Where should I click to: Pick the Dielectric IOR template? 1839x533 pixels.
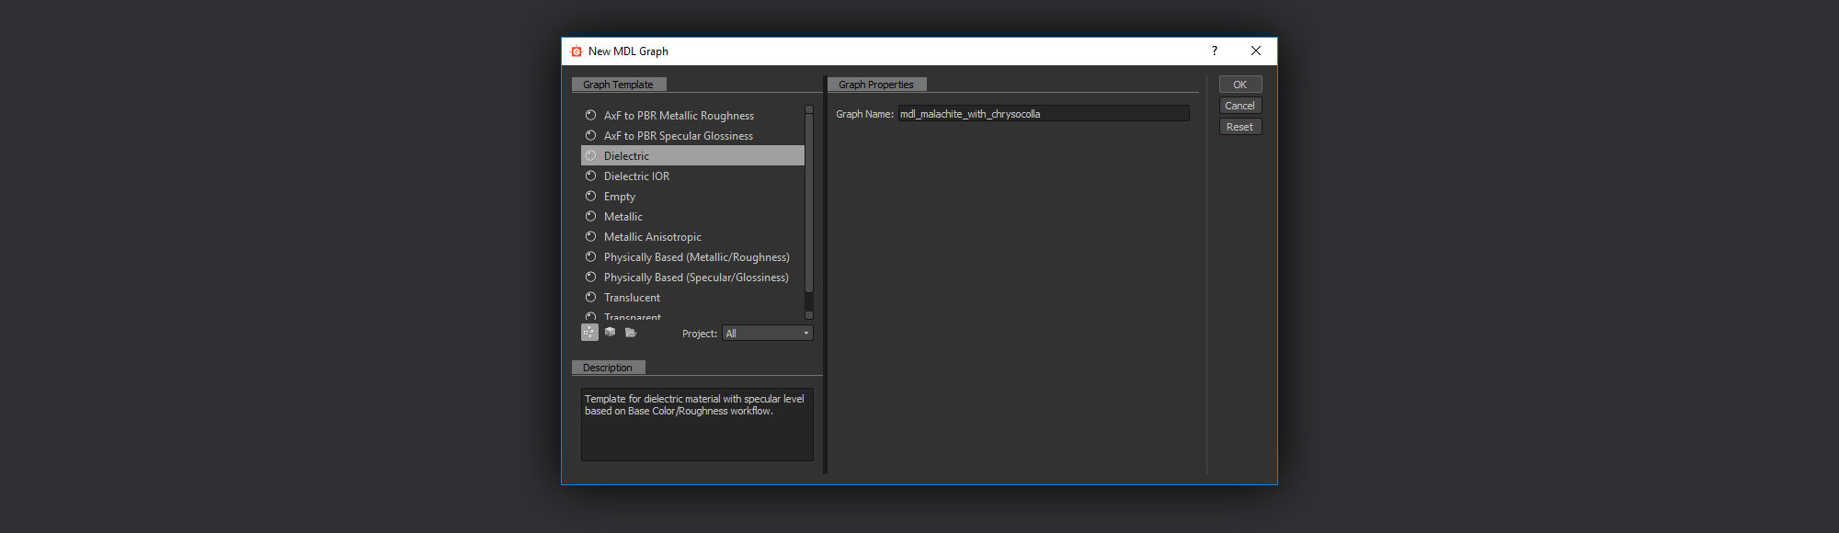coord(692,176)
